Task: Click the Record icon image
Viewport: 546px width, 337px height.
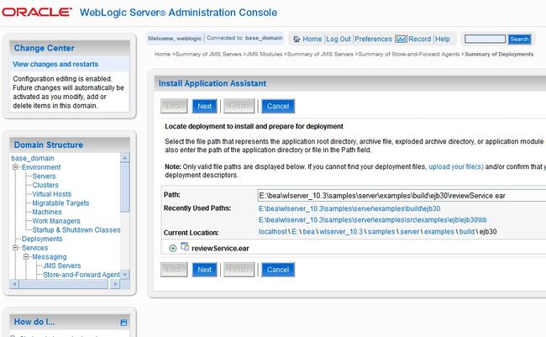Action: 402,39
